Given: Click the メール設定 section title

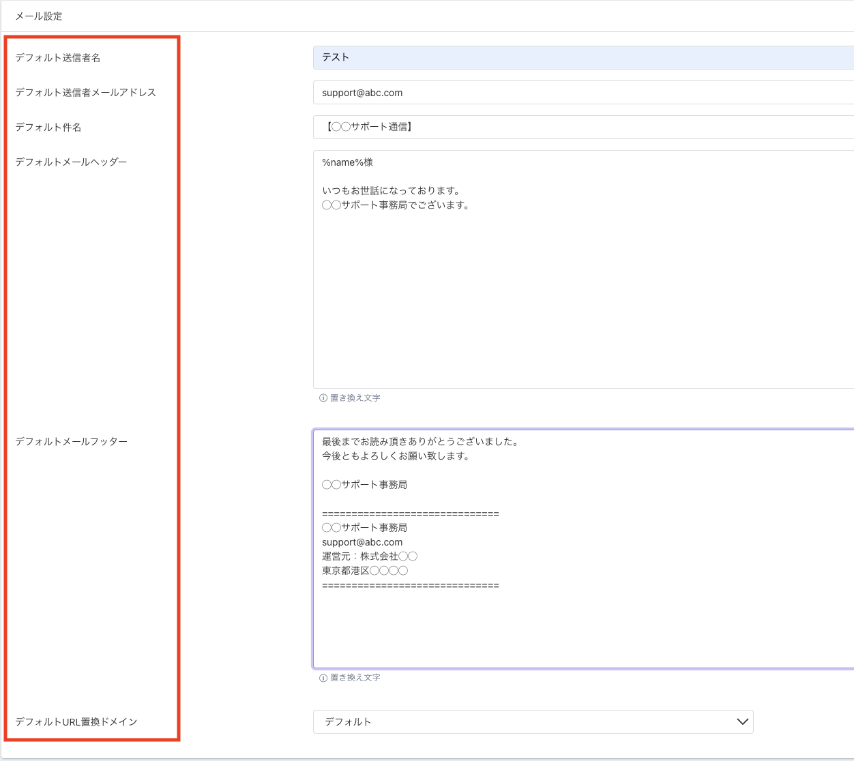Looking at the screenshot, I should (x=39, y=16).
